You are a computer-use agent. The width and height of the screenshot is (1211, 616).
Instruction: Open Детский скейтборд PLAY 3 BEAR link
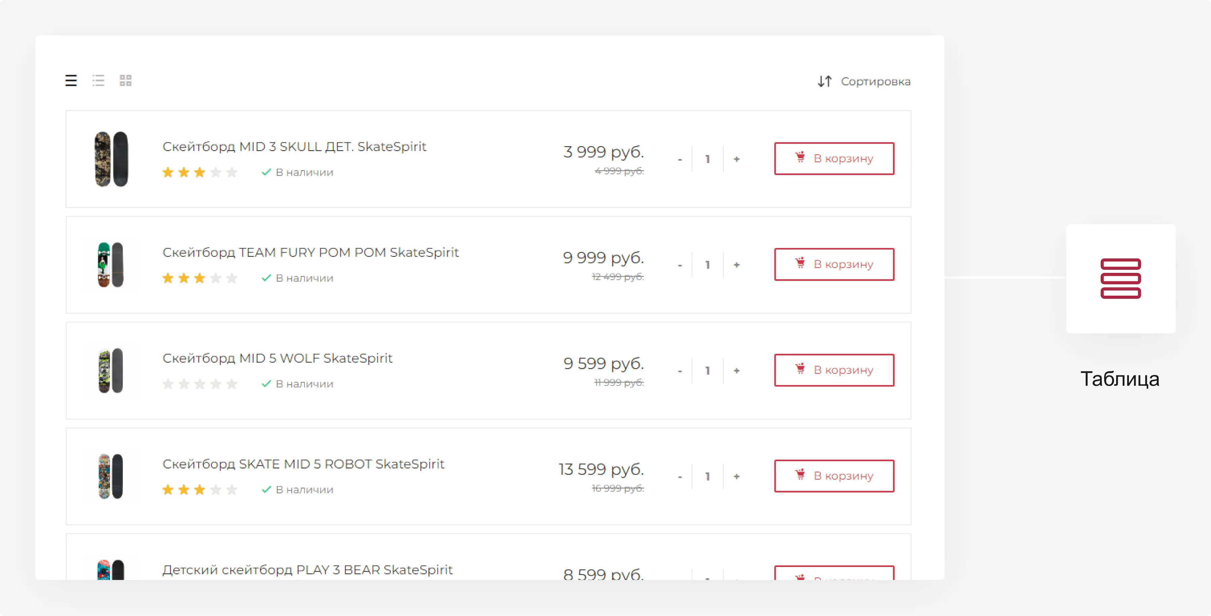click(307, 570)
